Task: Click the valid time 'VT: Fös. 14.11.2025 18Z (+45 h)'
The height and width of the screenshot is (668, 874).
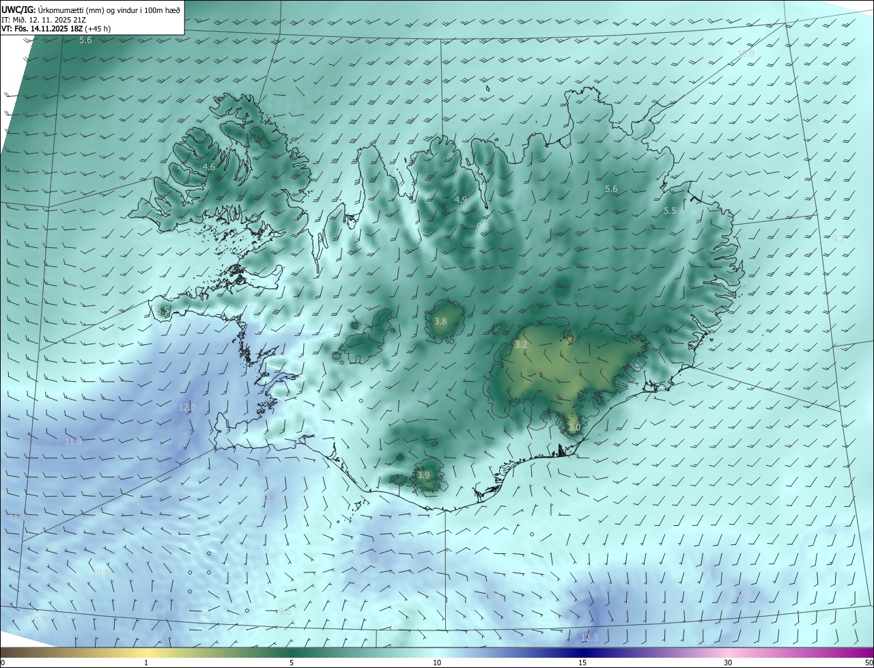Action: point(56,29)
